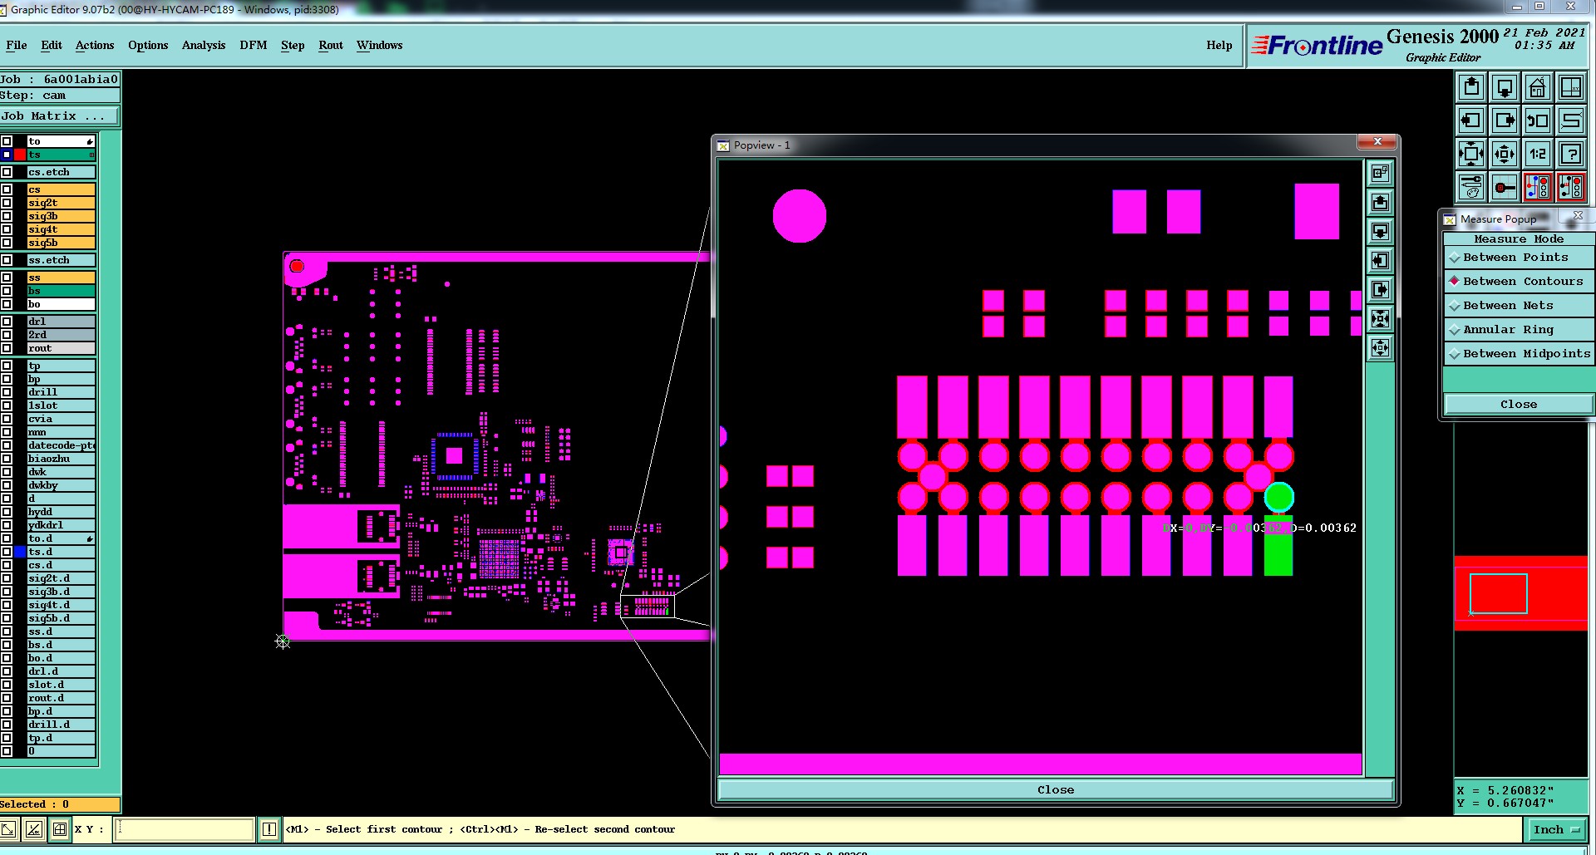The height and width of the screenshot is (855, 1596).
Task: Open the Help menu
Action: pyautogui.click(x=1219, y=46)
